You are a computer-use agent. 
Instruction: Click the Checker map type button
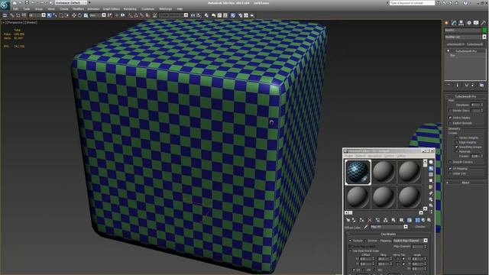pyautogui.click(x=421, y=227)
